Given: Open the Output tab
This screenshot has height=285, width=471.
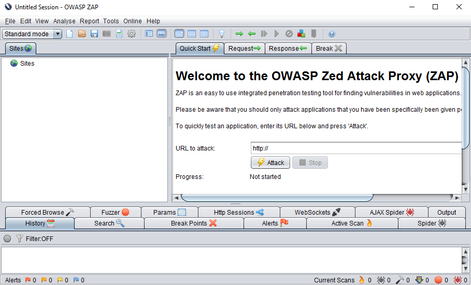Looking at the screenshot, I should pyautogui.click(x=447, y=212).
